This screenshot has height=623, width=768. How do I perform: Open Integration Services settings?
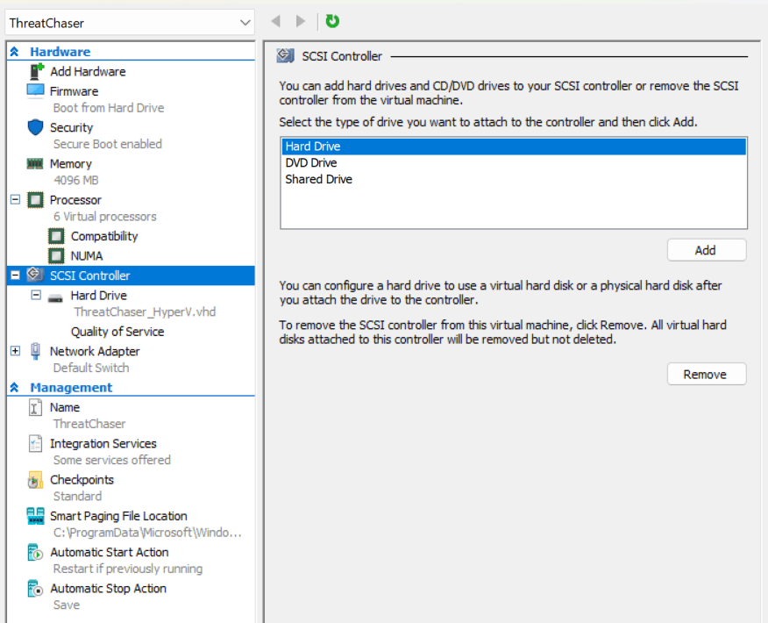pyautogui.click(x=103, y=444)
